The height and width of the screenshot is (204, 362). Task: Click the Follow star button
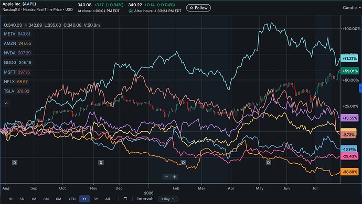(198, 8)
